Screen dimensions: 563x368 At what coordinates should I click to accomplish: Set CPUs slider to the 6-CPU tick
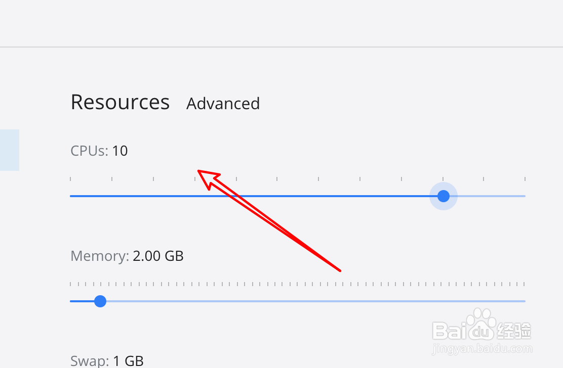pos(277,196)
